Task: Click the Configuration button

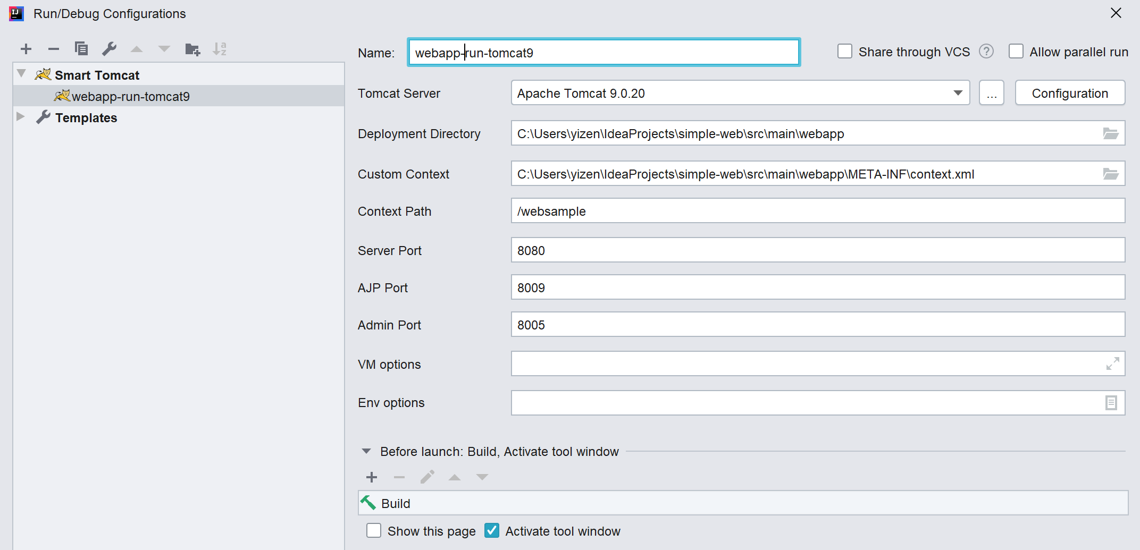Action: [1070, 93]
